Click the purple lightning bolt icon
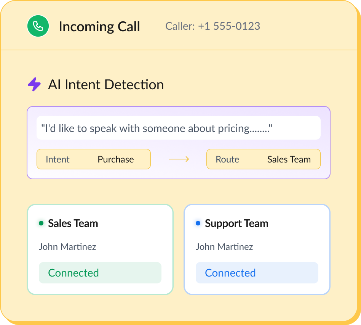Viewport: 361px width, 325px height. pyautogui.click(x=34, y=84)
